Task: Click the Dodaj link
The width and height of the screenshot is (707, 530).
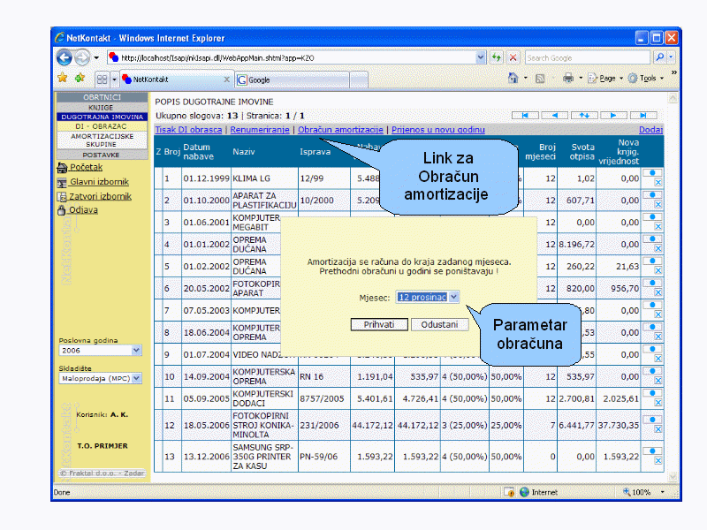Action: click(x=650, y=130)
